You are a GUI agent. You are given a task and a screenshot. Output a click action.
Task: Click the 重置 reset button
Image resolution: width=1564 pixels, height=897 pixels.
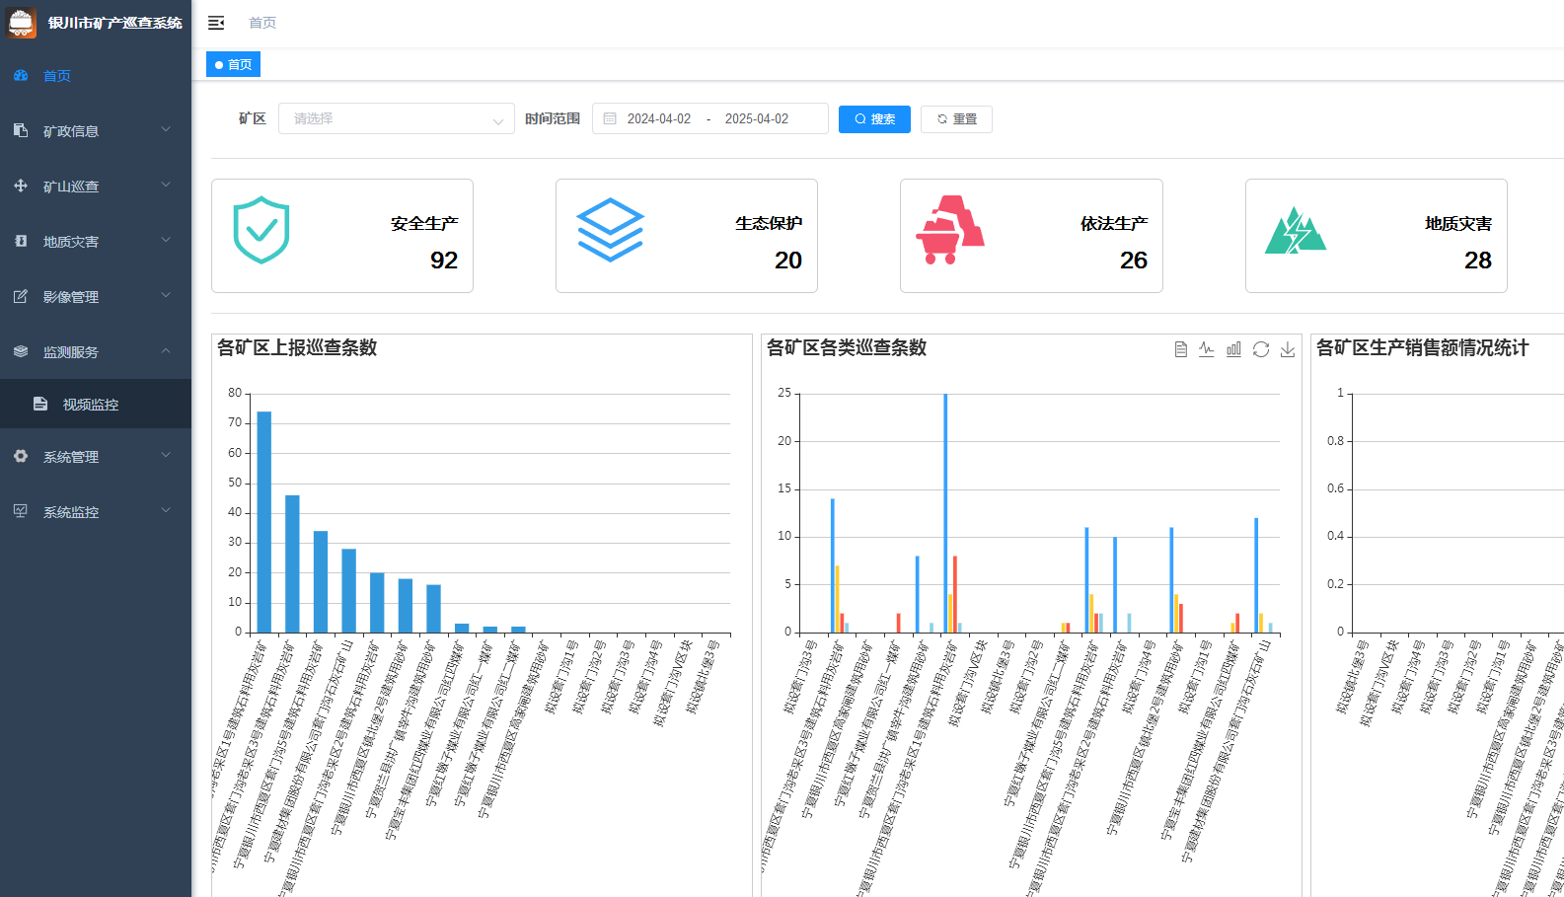[956, 118]
